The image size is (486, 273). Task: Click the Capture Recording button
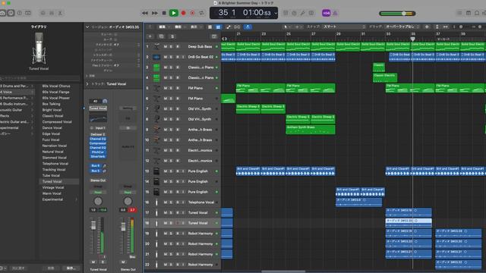[192, 13]
